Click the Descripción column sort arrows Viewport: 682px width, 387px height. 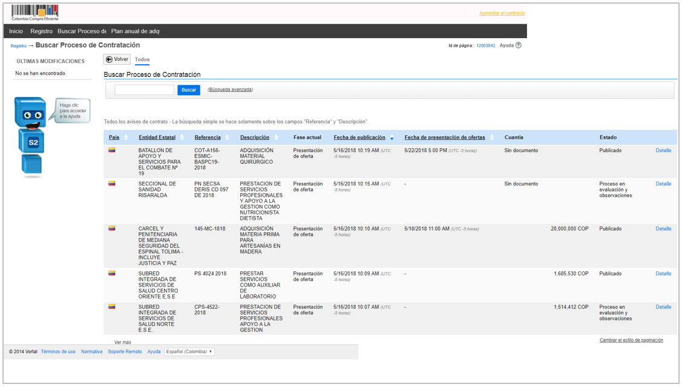click(x=276, y=138)
